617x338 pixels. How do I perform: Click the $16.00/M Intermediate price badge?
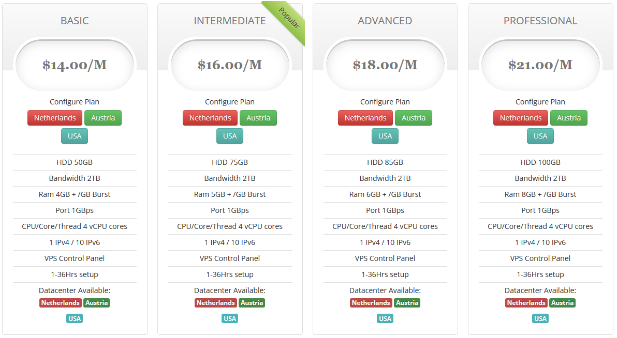coord(230,65)
